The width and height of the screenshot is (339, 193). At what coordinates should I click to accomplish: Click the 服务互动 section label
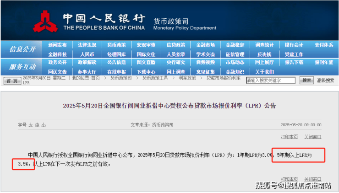(22, 67)
